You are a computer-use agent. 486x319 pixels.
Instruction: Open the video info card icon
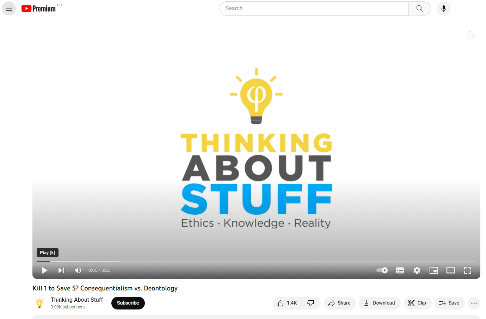(470, 35)
